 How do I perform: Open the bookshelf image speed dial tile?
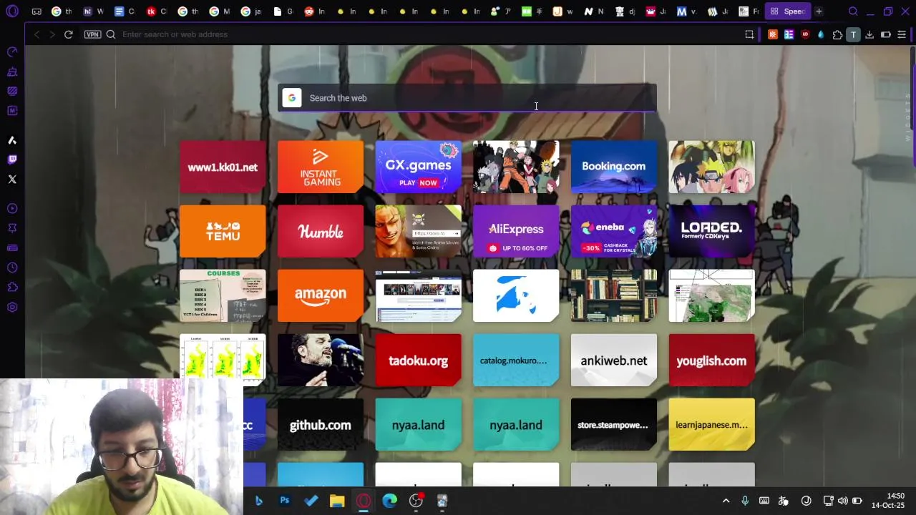click(x=614, y=295)
